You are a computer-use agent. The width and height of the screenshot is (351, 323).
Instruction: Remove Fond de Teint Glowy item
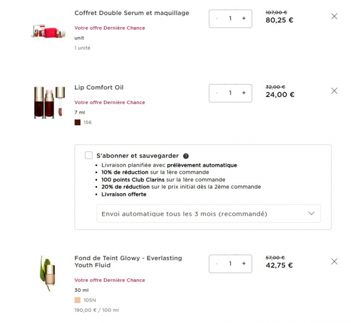coord(334,262)
